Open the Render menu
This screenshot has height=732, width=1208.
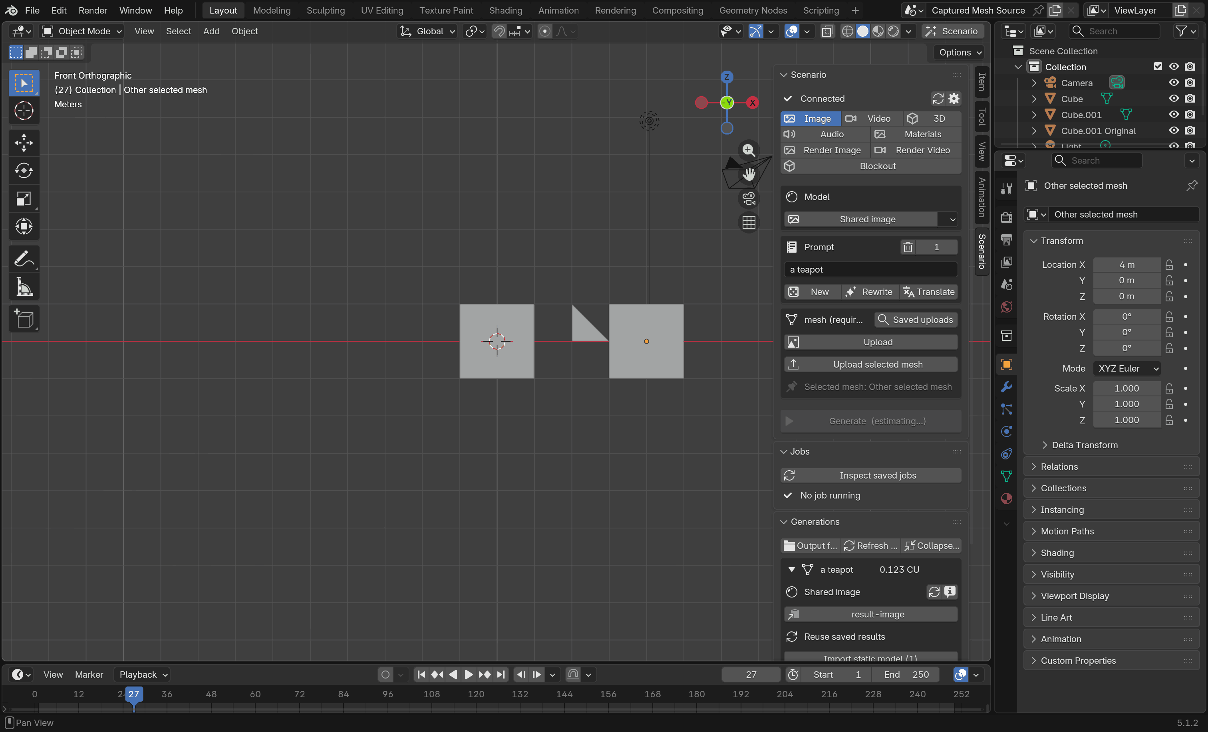point(93,10)
